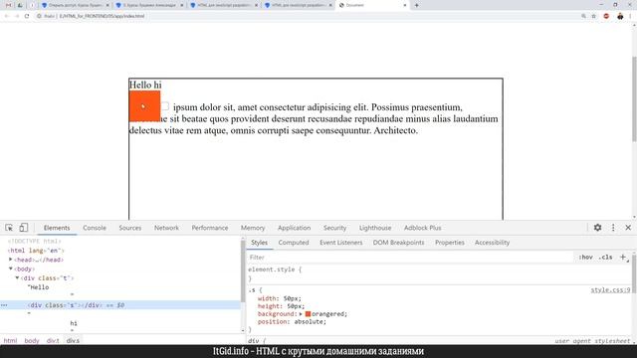This screenshot has height=358, width=637.
Task: Click the Filter styles input field
Action: (410, 257)
